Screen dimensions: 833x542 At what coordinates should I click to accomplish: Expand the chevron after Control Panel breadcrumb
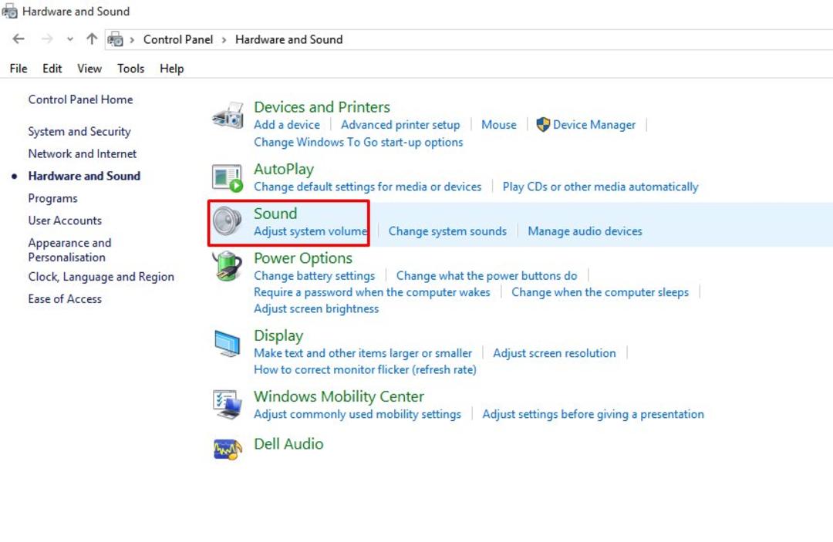click(224, 40)
